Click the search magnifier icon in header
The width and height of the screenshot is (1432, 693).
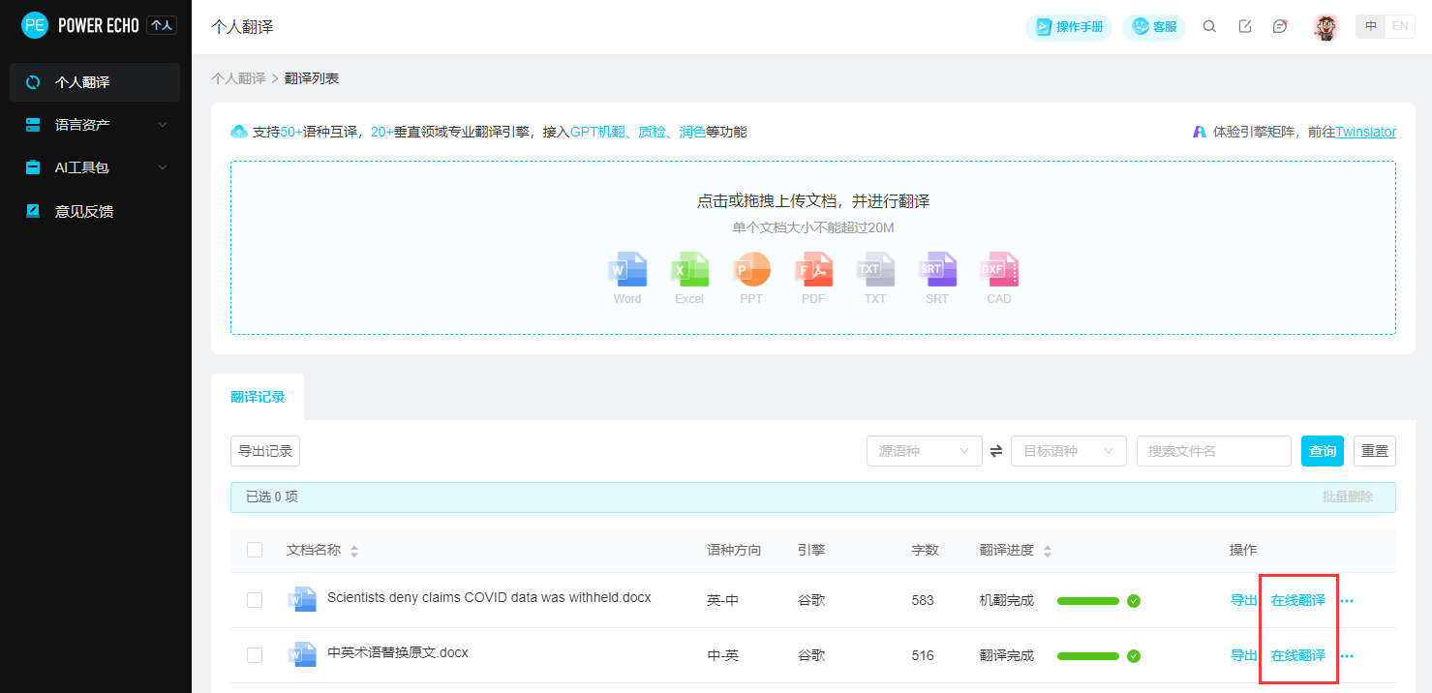click(x=1209, y=27)
